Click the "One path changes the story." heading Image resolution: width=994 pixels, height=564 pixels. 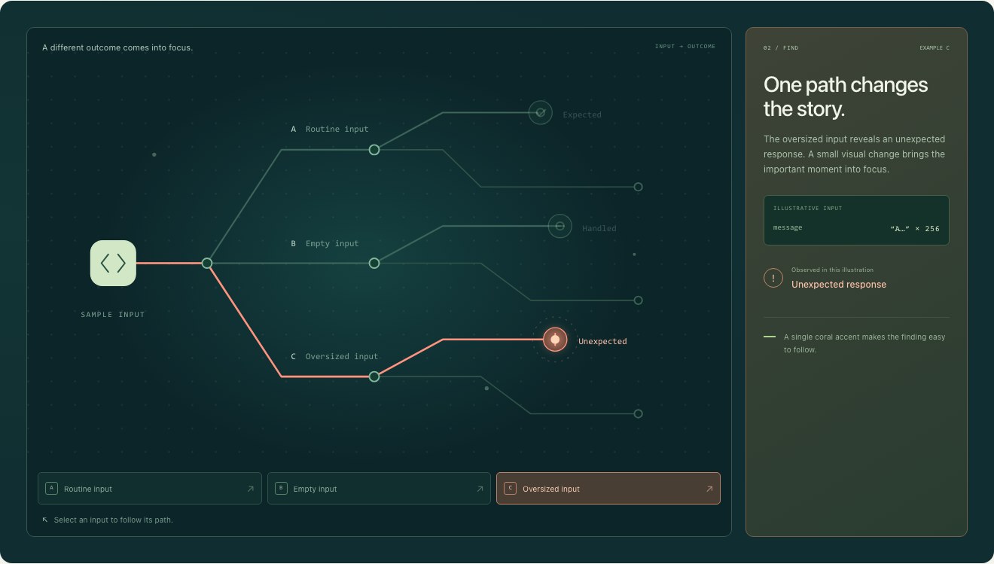click(846, 96)
